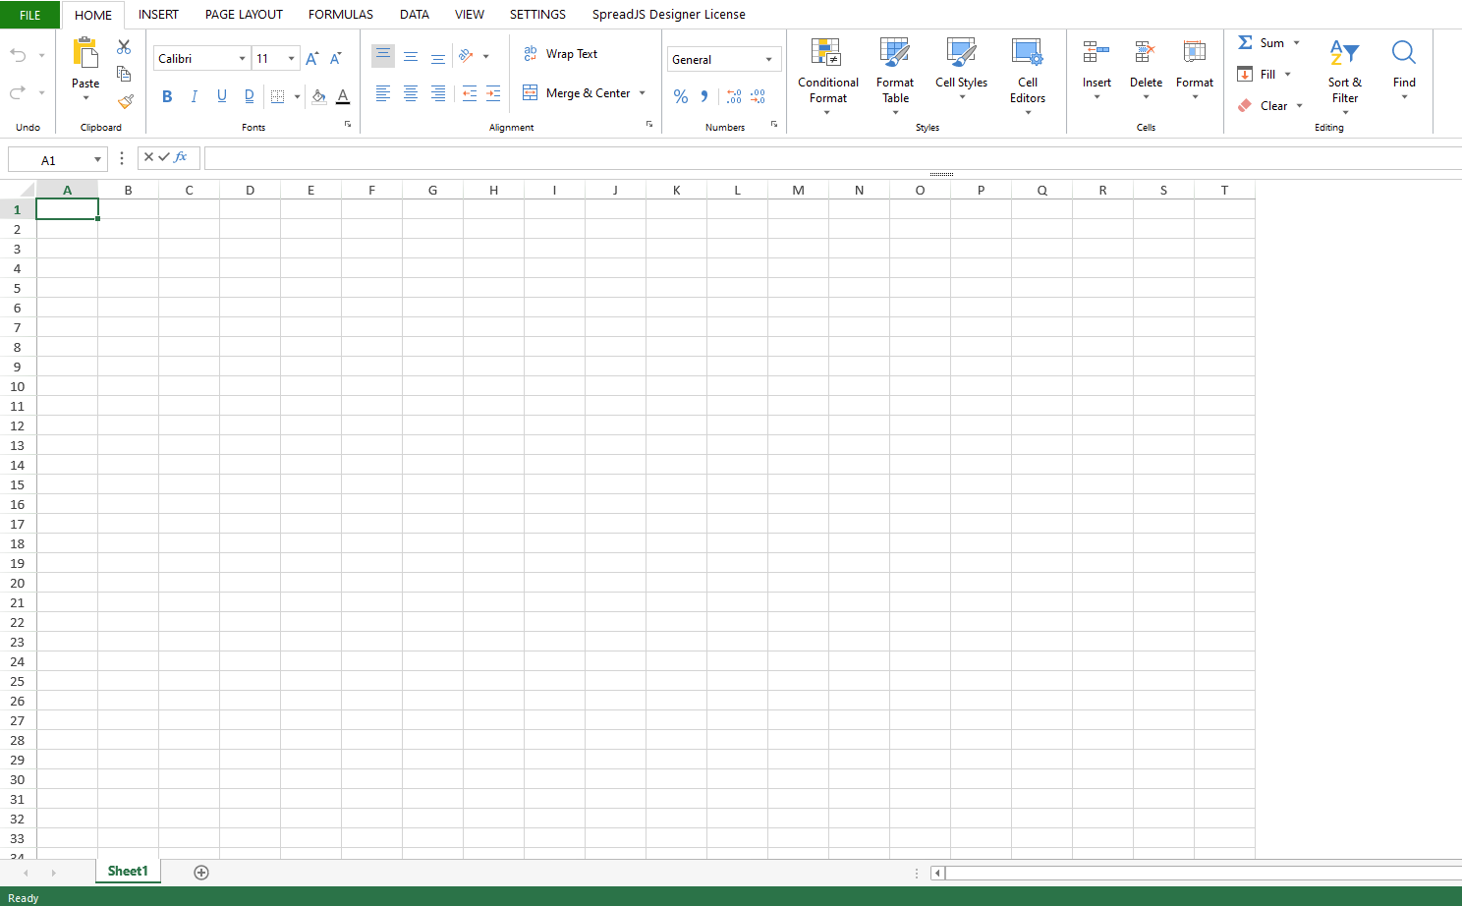Click the horizontal scrollbar left arrow
The image size is (1462, 906).
click(937, 873)
